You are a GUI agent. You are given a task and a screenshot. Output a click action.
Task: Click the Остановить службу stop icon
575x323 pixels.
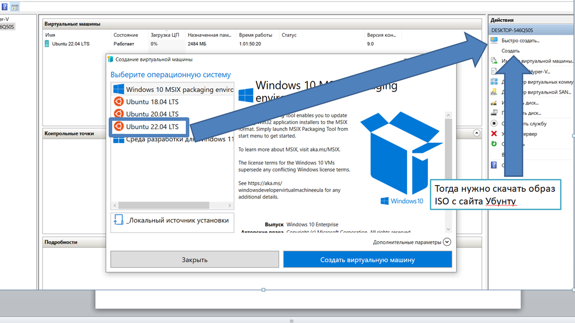tap(493, 123)
